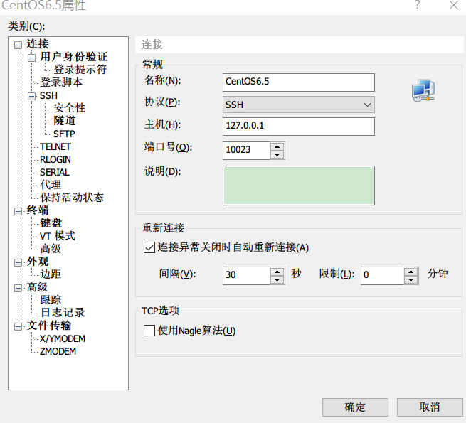466x423 pixels.
Task: Increase the limit minutes value
Action: (411, 272)
